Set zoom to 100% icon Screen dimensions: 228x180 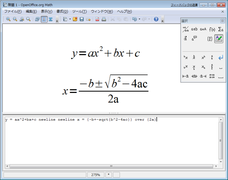coord(22,19)
